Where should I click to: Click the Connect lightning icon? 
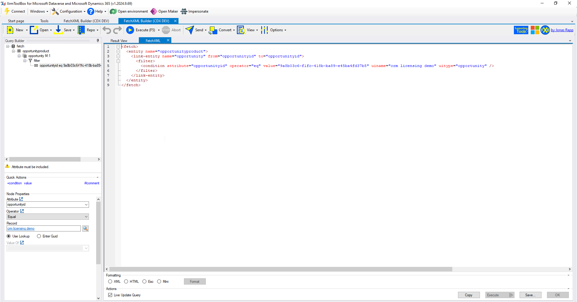coord(7,11)
